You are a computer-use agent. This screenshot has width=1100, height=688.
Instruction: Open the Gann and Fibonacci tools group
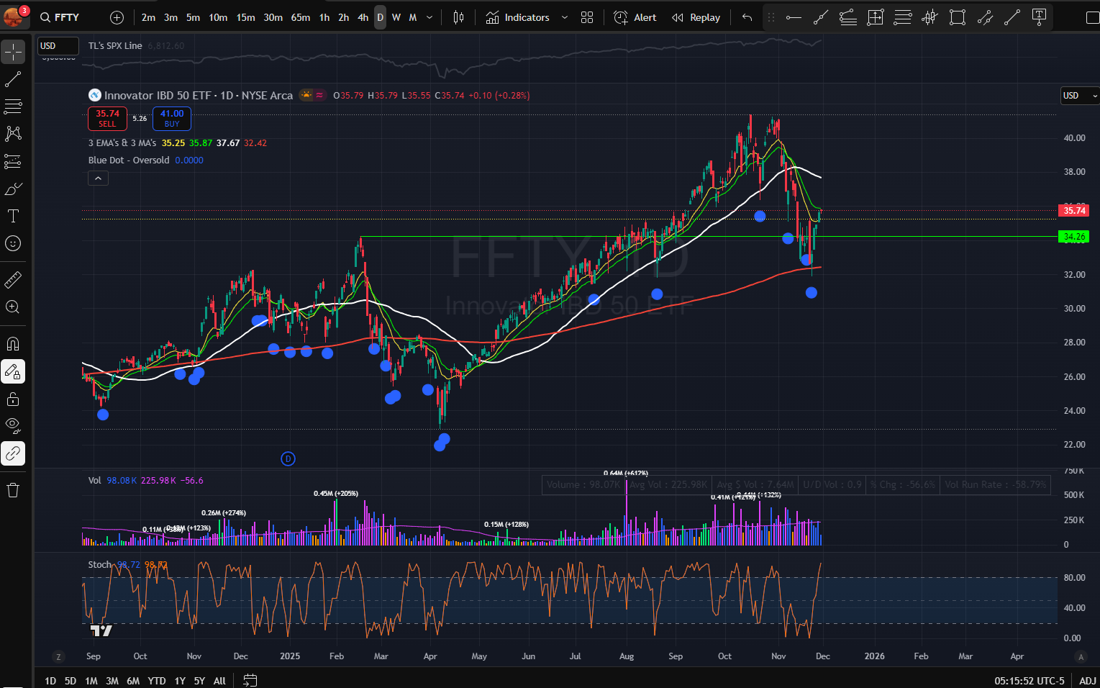coord(13,107)
